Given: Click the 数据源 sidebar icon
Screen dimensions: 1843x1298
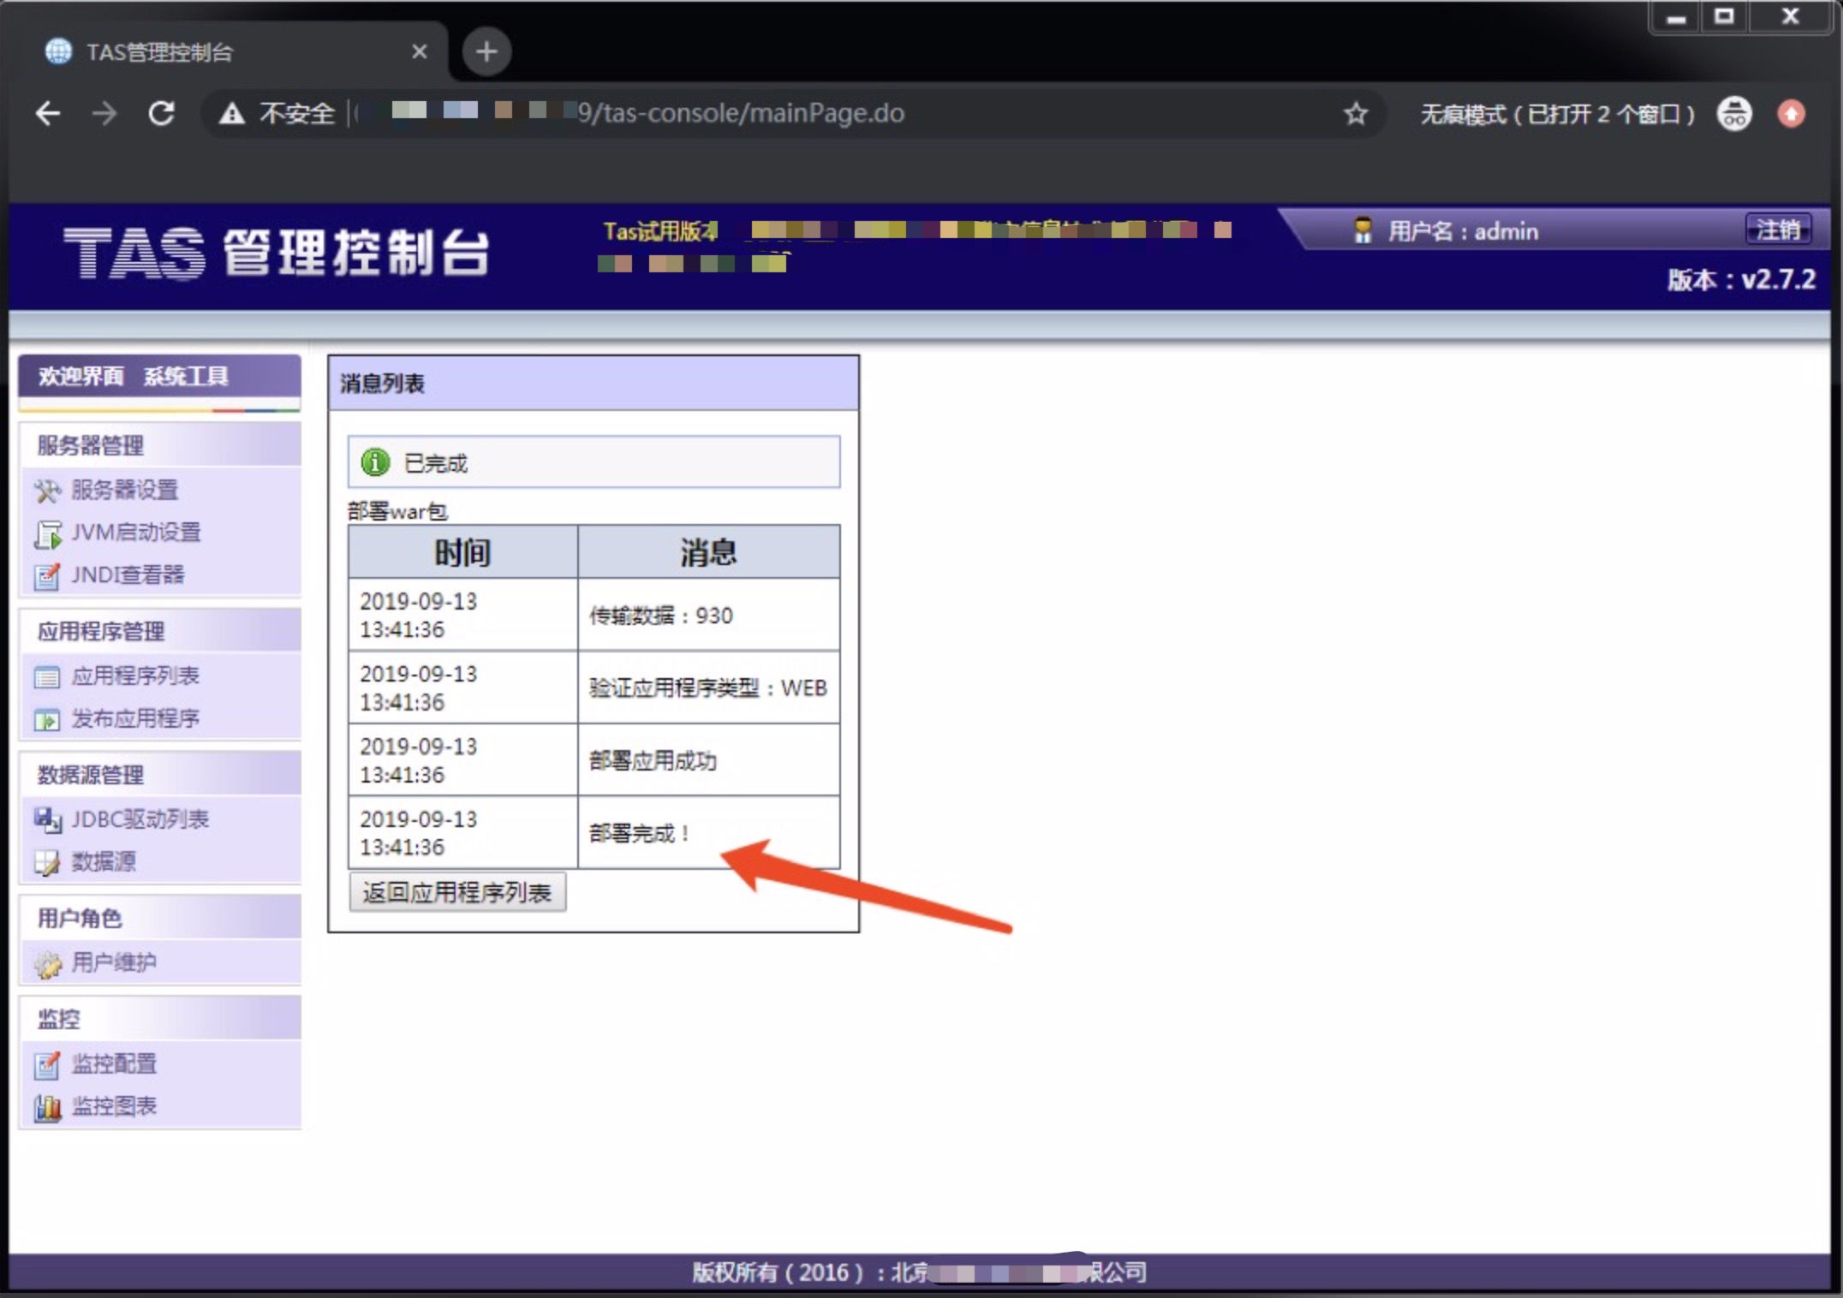Looking at the screenshot, I should (47, 862).
